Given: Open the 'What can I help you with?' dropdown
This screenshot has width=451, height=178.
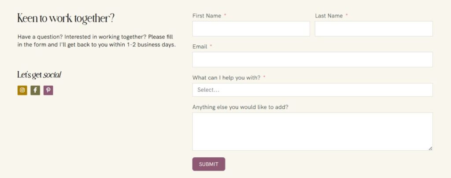Looking at the screenshot, I should [312, 90].
